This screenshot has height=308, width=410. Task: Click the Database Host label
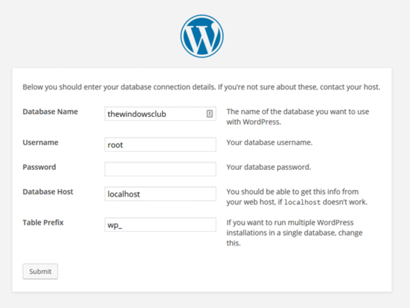(48, 192)
